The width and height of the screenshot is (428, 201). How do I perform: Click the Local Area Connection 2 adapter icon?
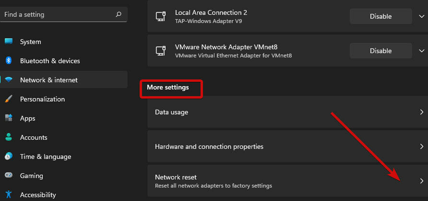coord(160,16)
